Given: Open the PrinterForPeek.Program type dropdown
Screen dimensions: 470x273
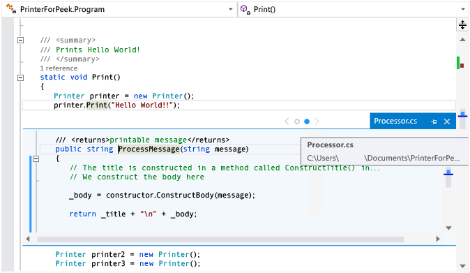Looking at the screenshot, I should pyautogui.click(x=231, y=9).
